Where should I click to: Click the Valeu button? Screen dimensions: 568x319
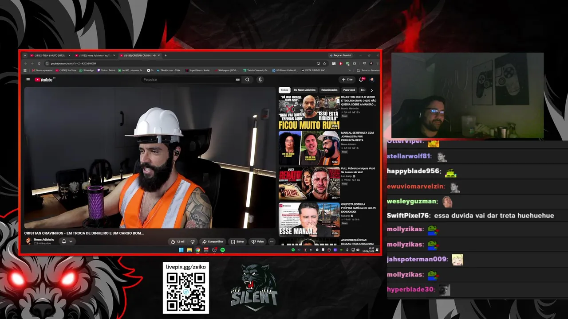point(257,241)
